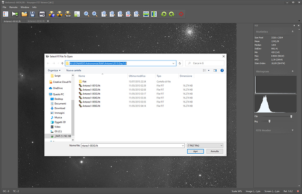Set zoom to 50 percent icon
Image resolution: width=302 pixels, height=194 pixels.
pyautogui.click(x=112, y=14)
